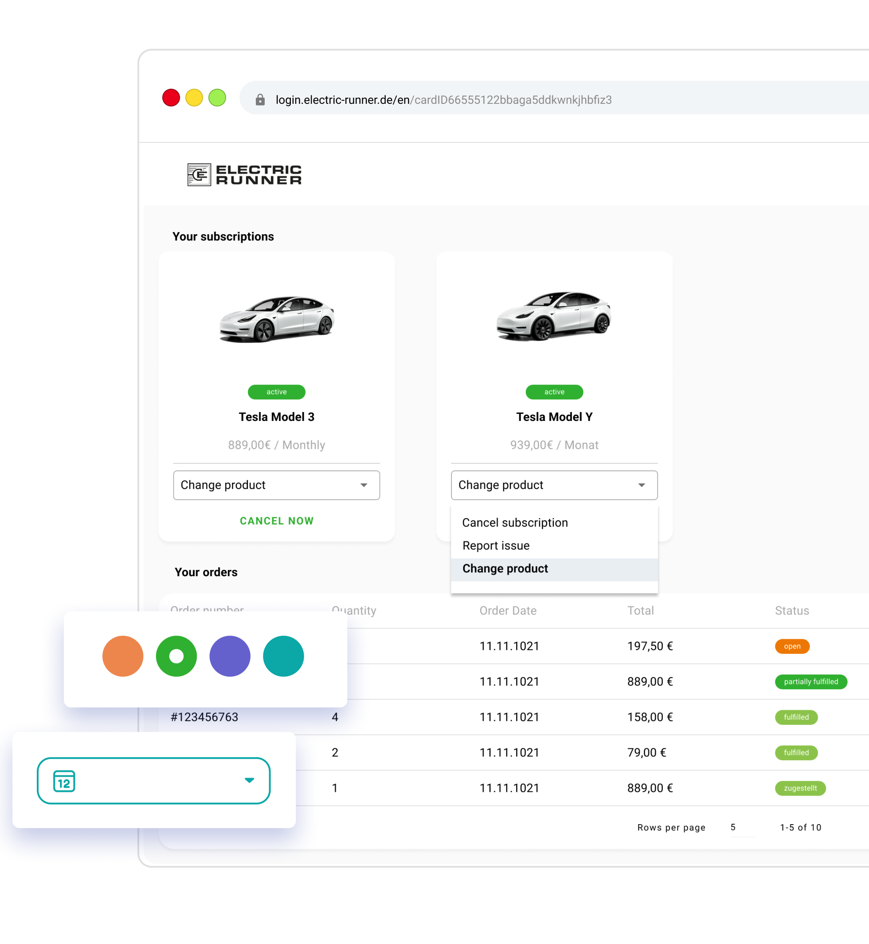869x944 pixels.
Task: Click the Tesla Model 3 car image
Action: pos(277,319)
